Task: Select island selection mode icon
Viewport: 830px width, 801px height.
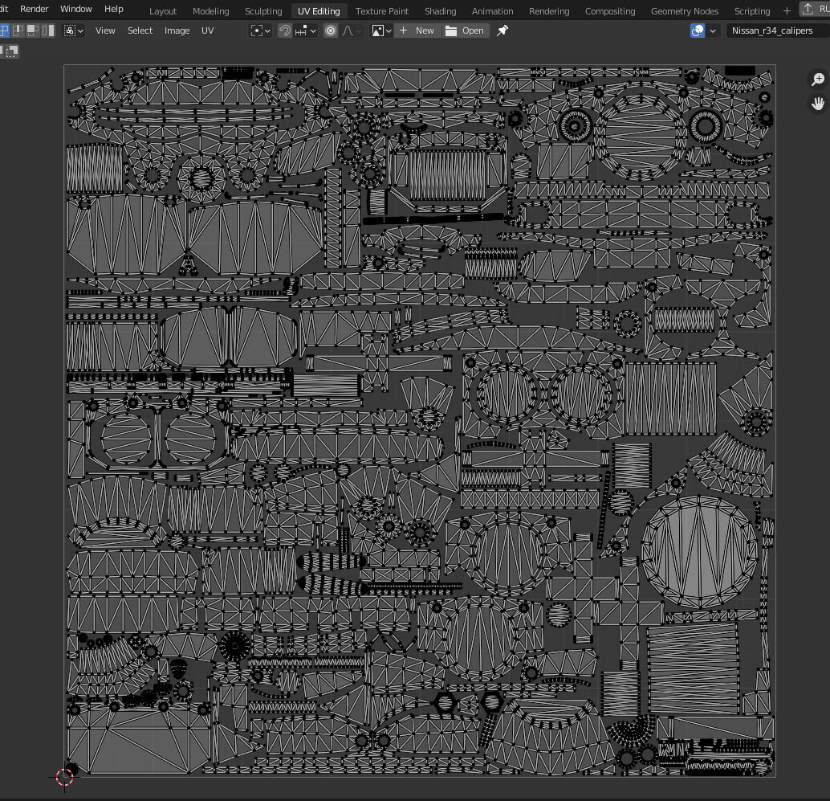Action: pos(48,31)
